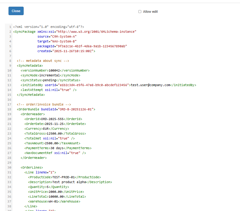Click the opening OrderHeader tag on line 19
The height and width of the screenshot is (211, 240).
click(33, 114)
